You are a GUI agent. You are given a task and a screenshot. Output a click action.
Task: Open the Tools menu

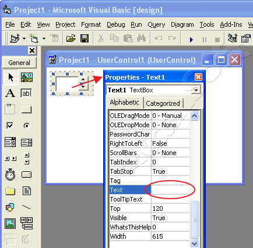207,24
